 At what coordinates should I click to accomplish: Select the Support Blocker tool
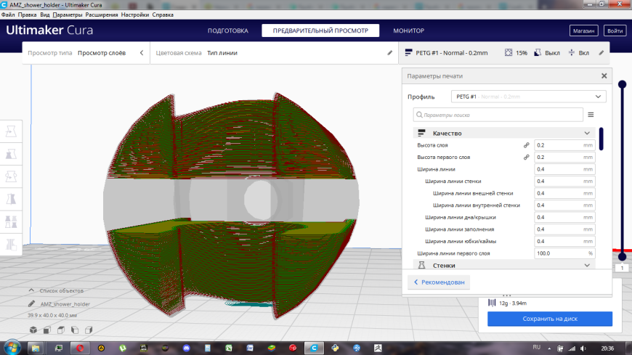[x=11, y=244]
